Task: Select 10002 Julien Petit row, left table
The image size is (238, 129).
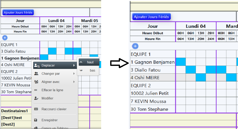Action: 16,78
